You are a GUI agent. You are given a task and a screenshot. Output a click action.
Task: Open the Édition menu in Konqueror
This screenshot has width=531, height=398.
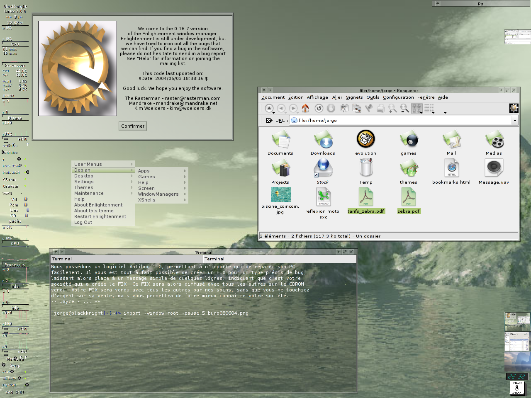296,97
